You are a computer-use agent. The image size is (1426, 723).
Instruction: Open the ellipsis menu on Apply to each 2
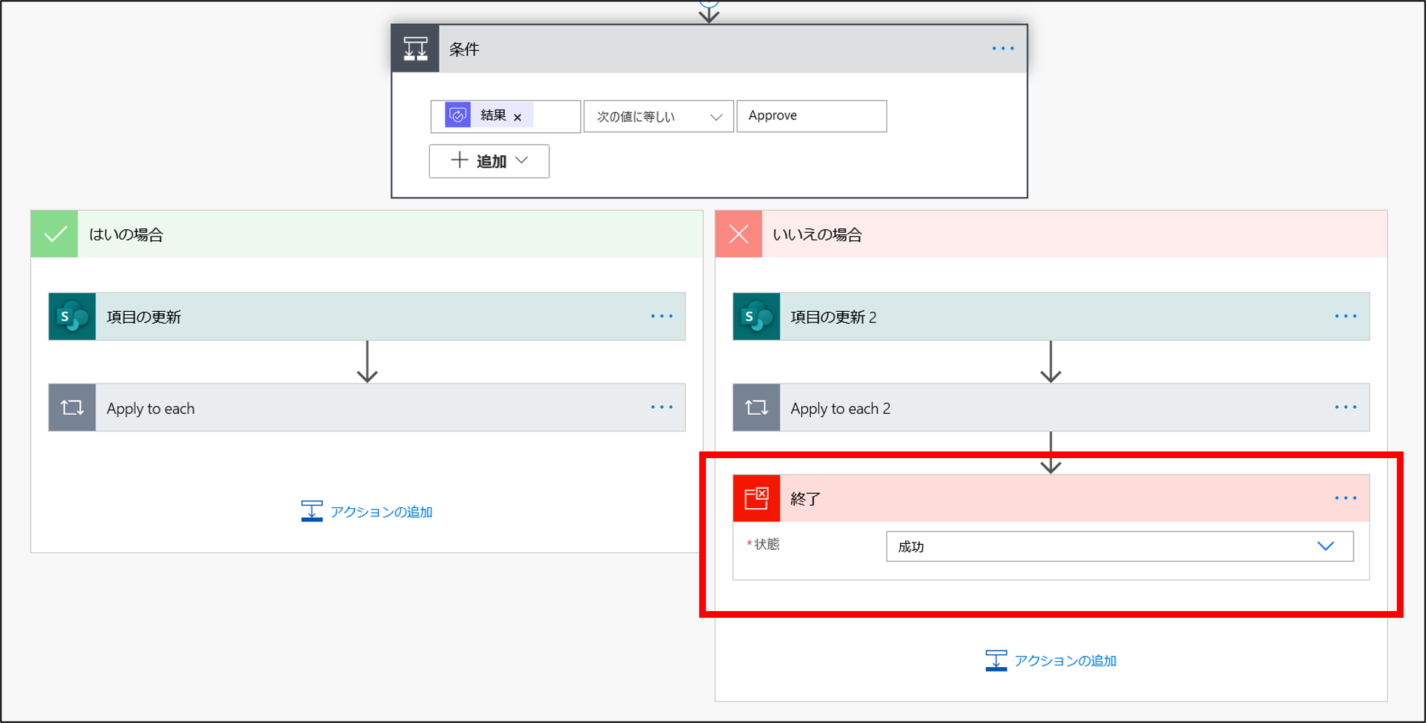1345,407
